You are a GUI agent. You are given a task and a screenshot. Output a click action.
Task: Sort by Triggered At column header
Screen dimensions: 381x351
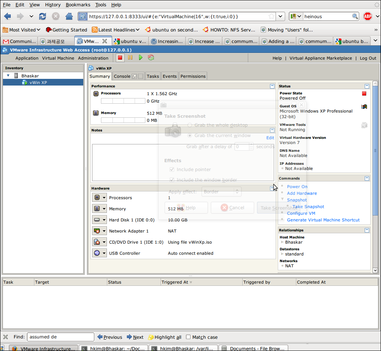pos(202,282)
